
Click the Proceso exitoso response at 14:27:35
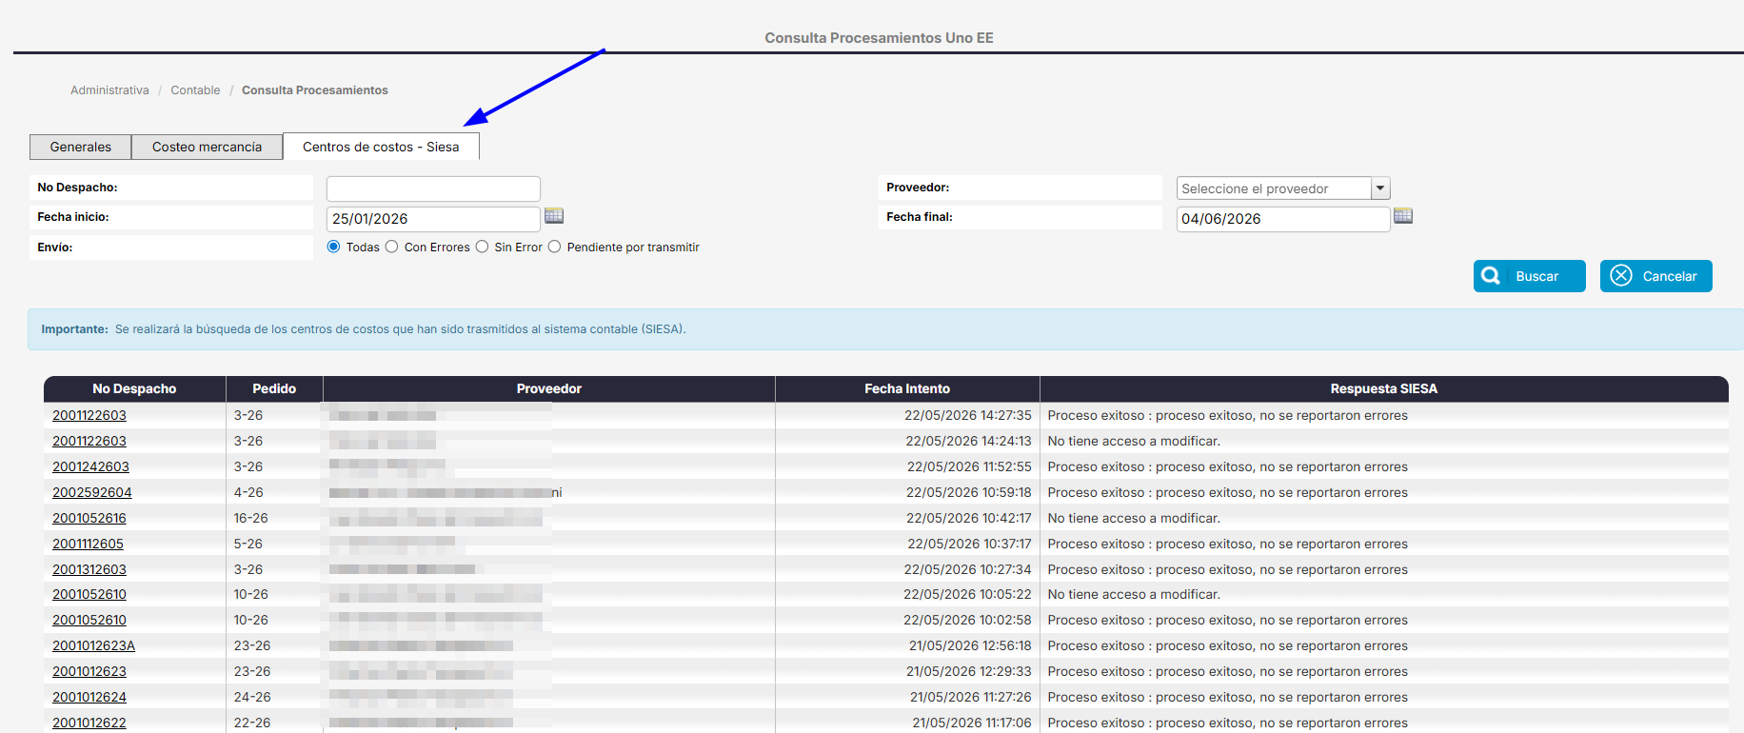[1228, 415]
